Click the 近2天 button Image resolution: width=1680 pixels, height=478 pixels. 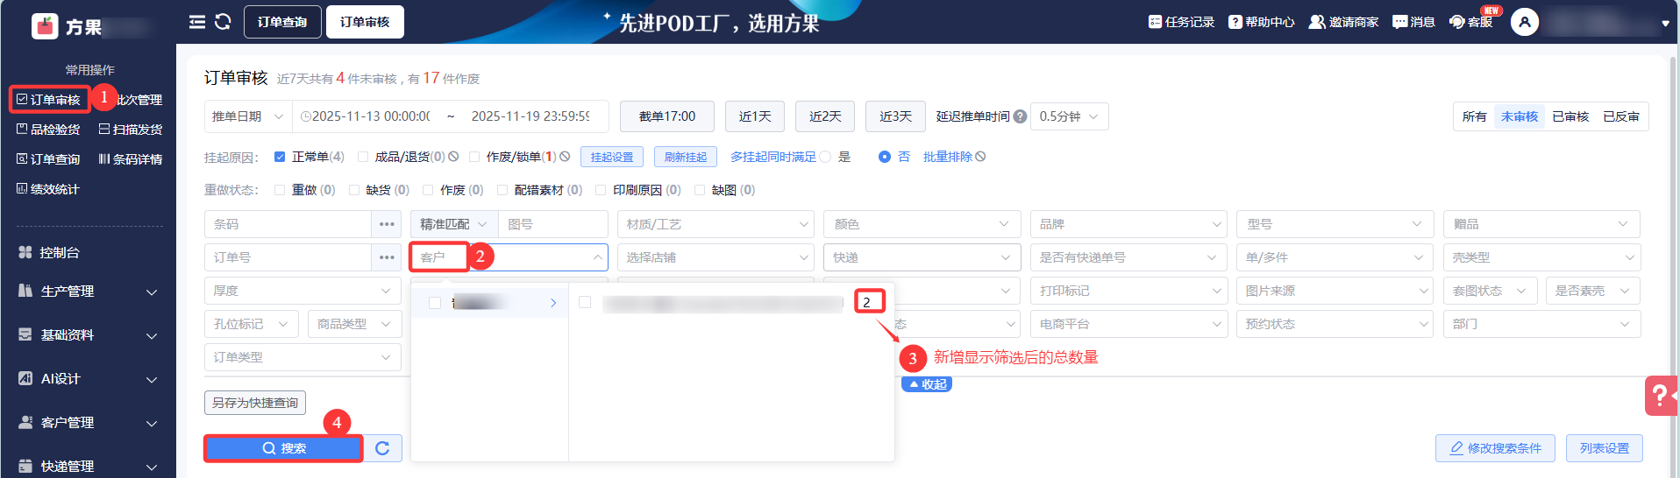(x=825, y=116)
